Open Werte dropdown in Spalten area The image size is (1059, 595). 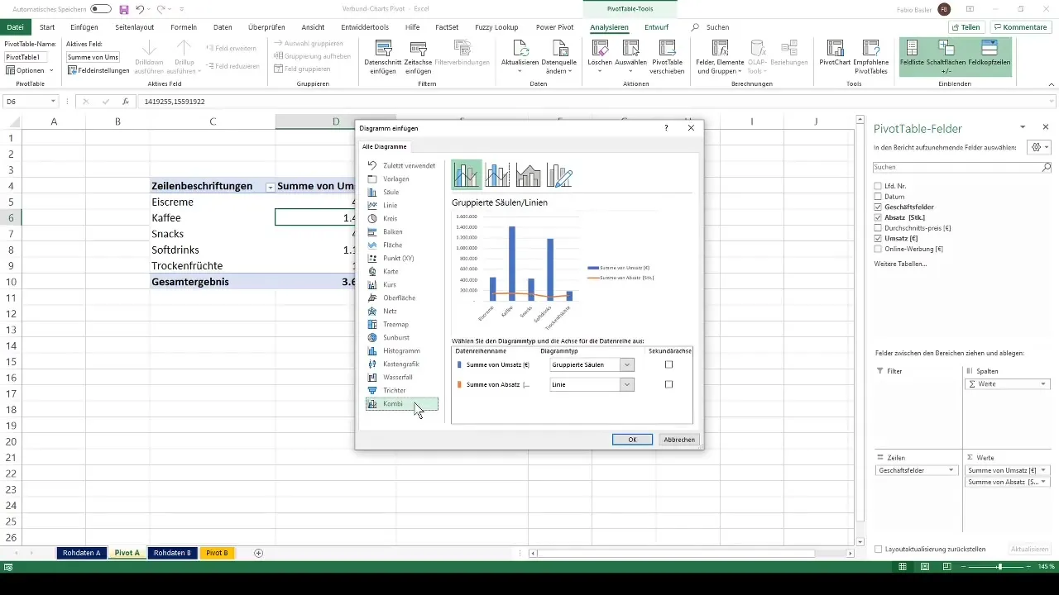point(1043,384)
